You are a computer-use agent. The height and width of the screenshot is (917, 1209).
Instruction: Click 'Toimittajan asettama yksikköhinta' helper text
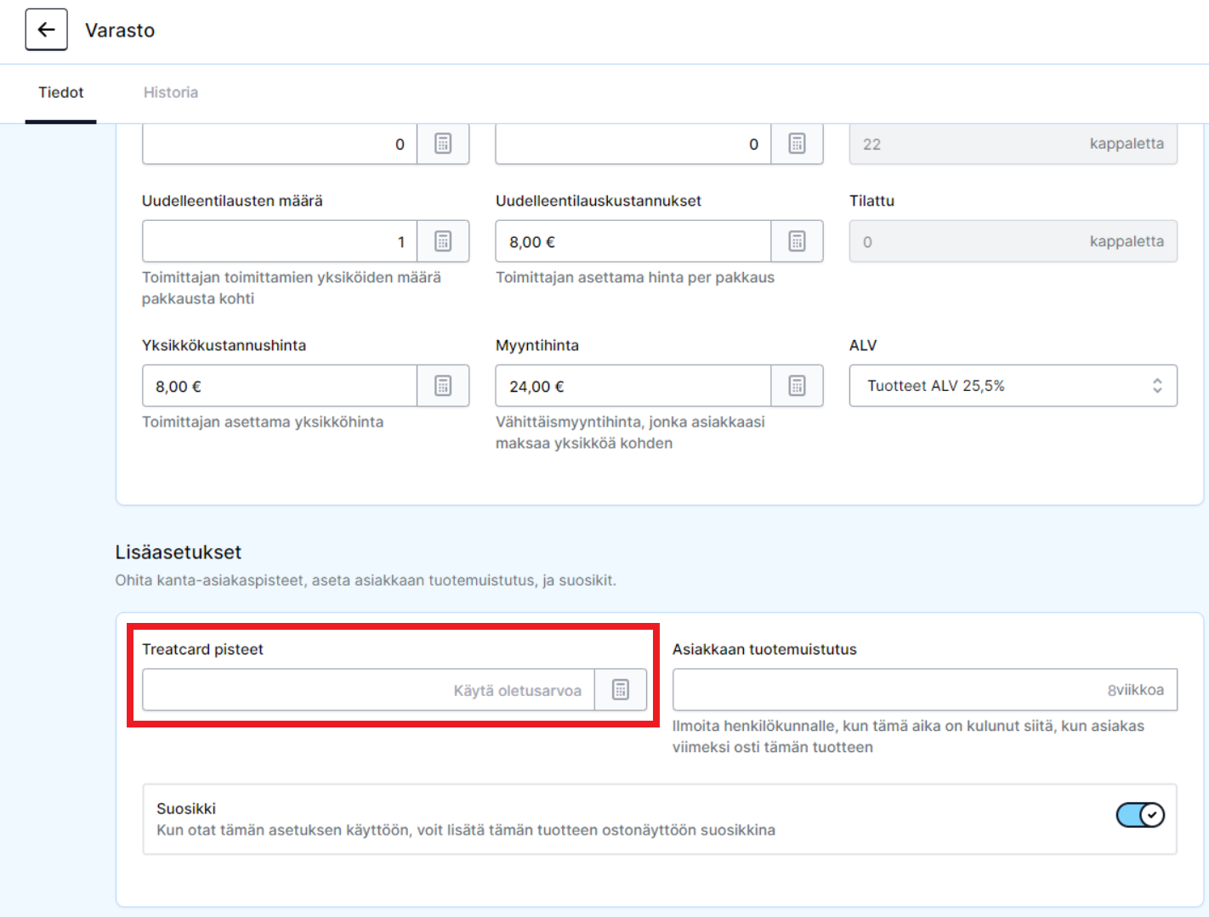[x=263, y=422]
